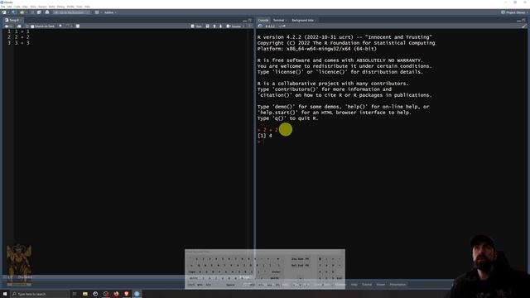Screen dimensions: 530x298
Task: Minimize the console pane
Action: [519, 21]
